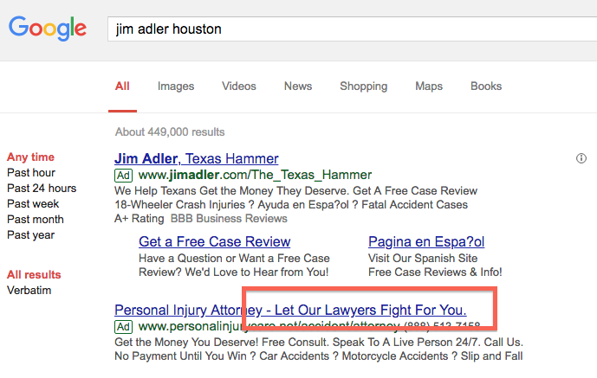597x378 pixels.
Task: Select the Verbatim results option
Action: [29, 291]
